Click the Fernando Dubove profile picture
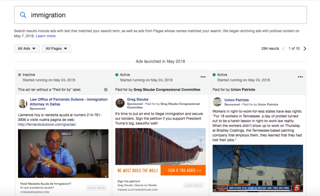This screenshot has height=196, width=320. click(x=23, y=104)
